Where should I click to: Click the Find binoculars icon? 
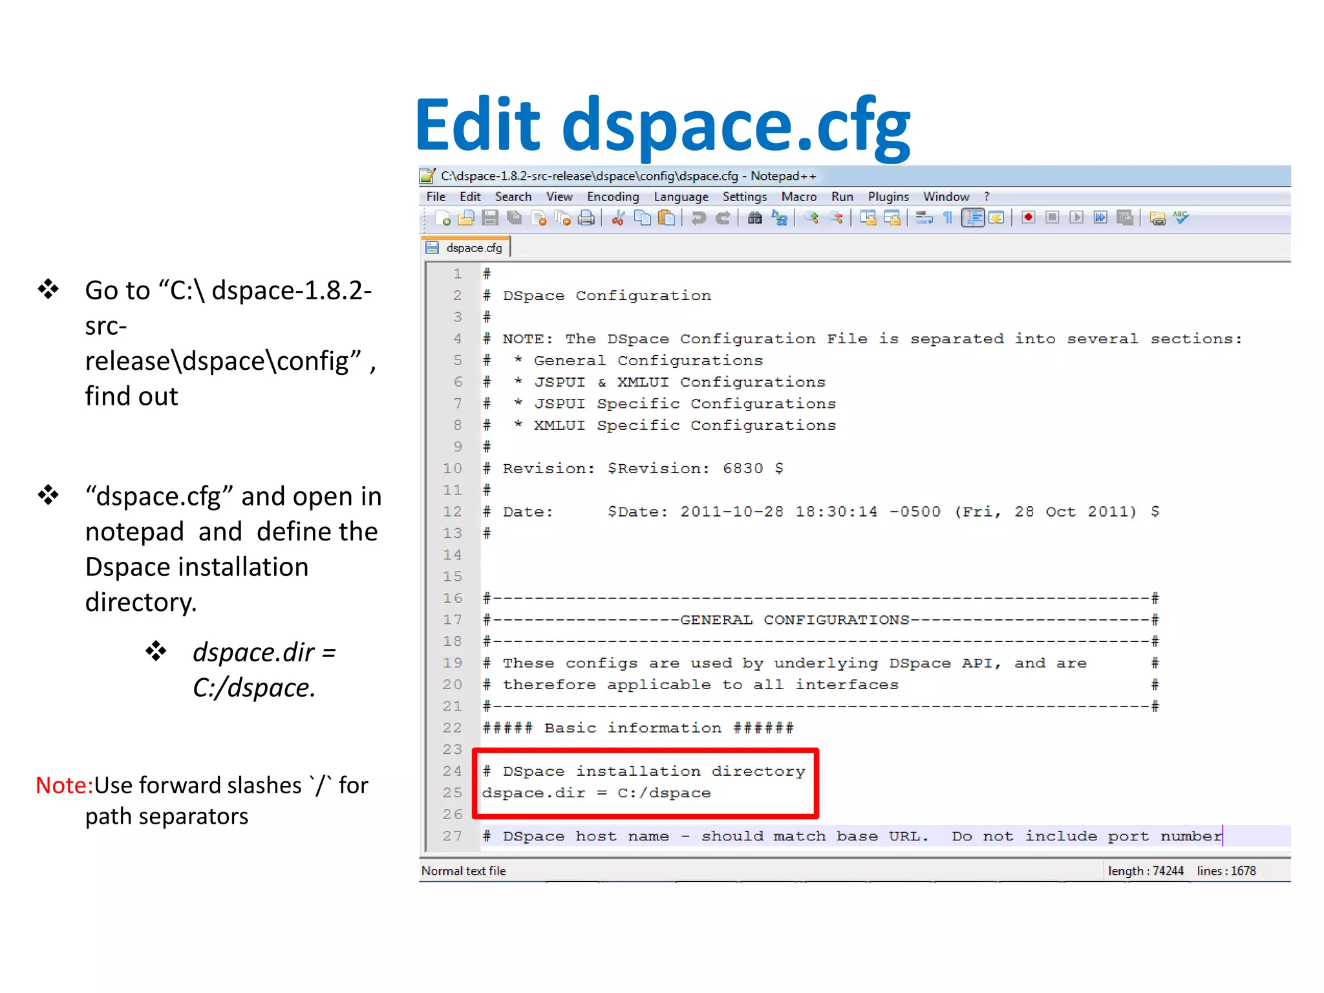754,219
